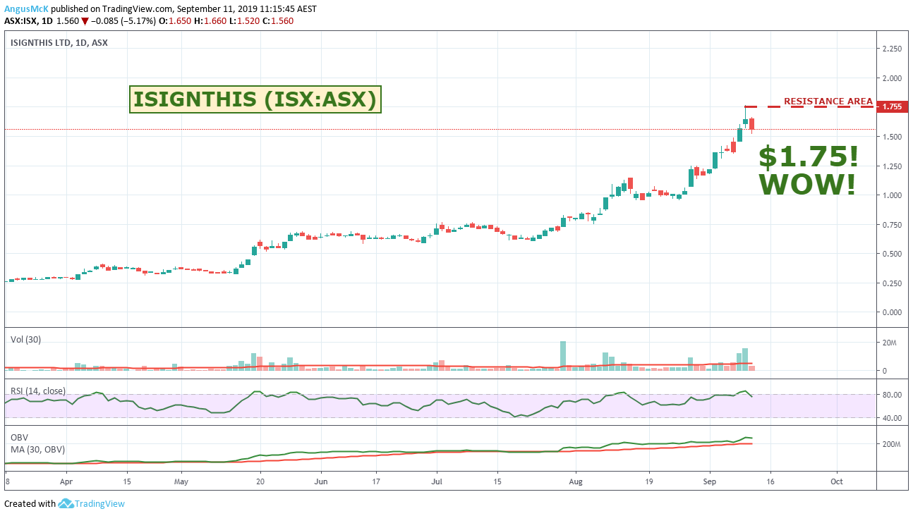The image size is (913, 516).
Task: Click 'May' on the date axis
Action: (x=181, y=482)
